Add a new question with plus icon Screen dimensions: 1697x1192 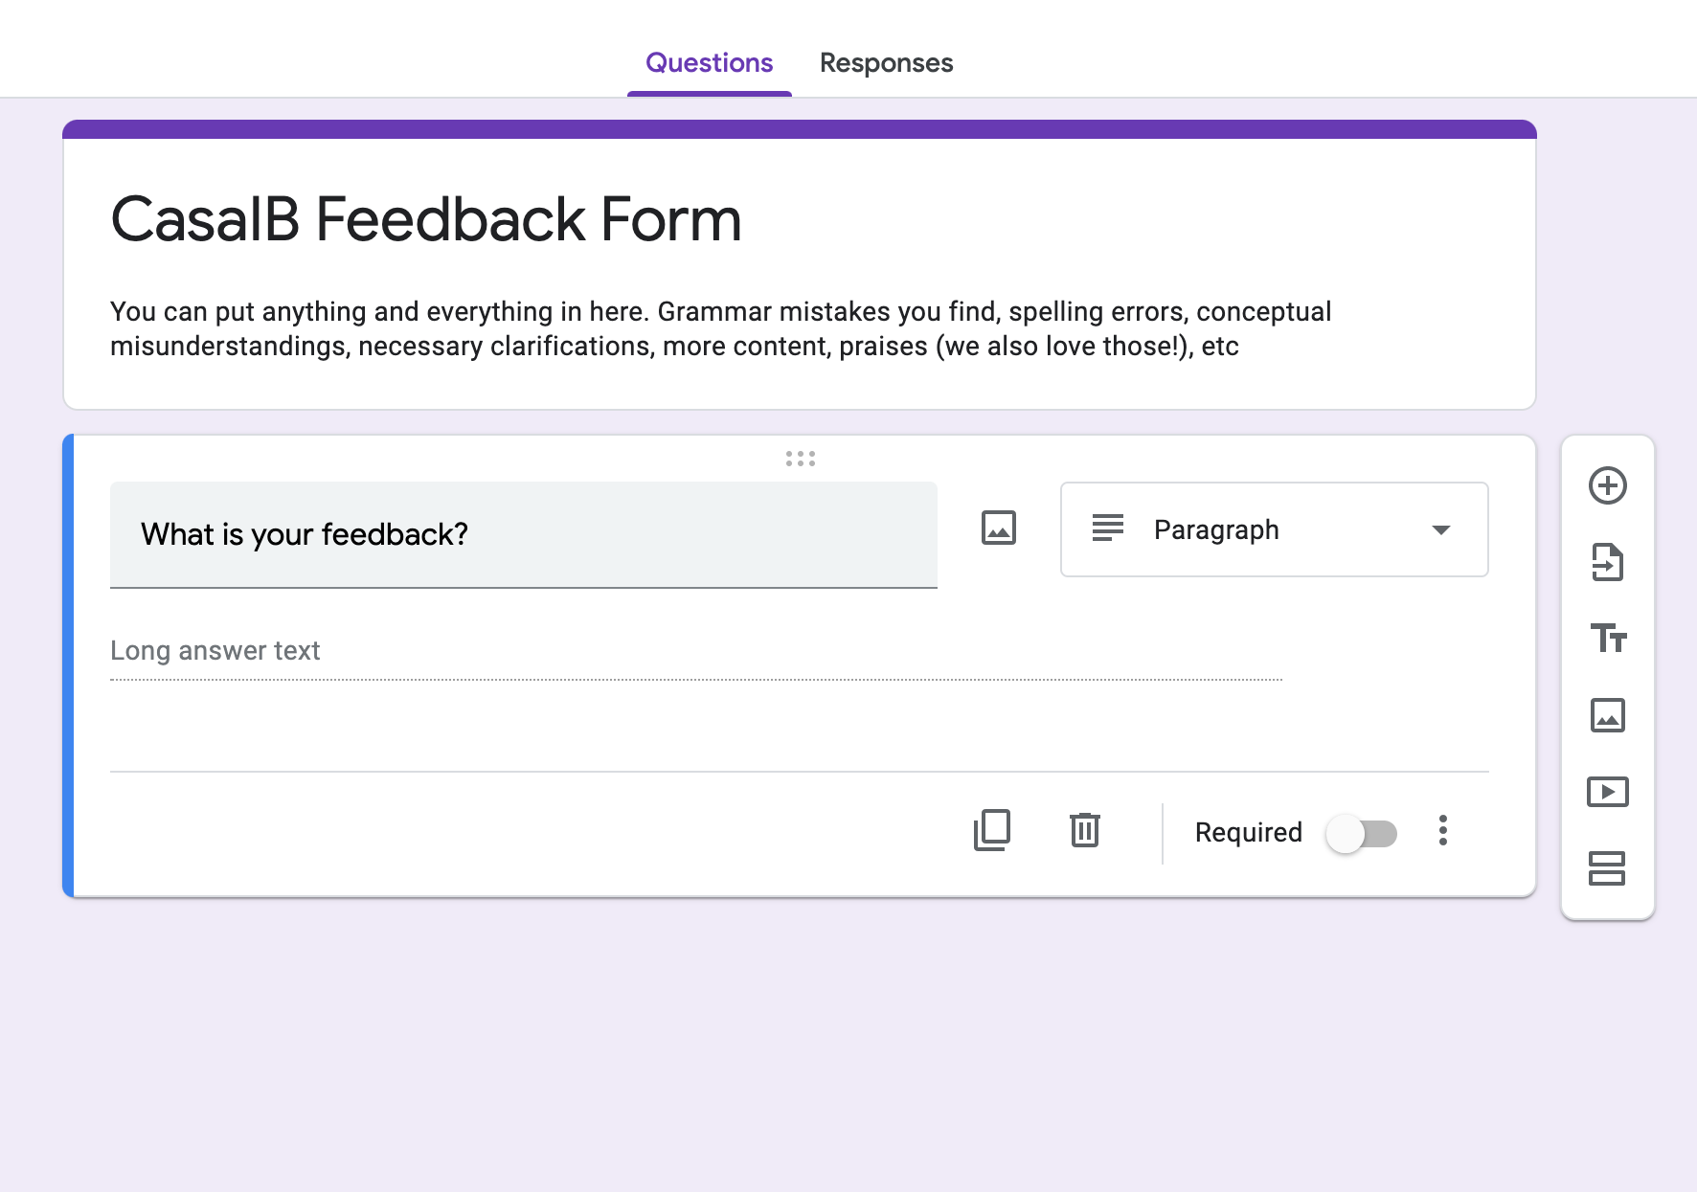1608,485
